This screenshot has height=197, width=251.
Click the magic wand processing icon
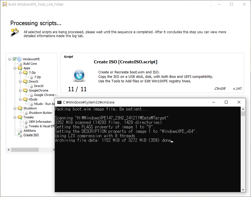pyautogui.click(x=14, y=32)
